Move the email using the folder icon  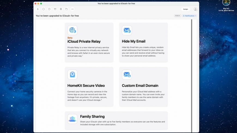[67, 9]
